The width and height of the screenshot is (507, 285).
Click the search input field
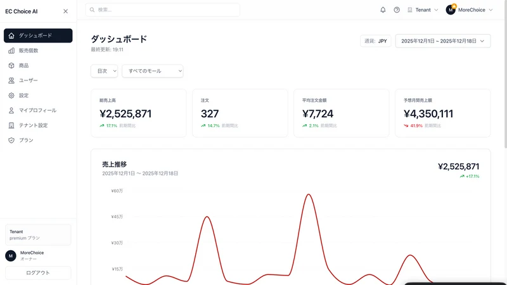point(163,9)
